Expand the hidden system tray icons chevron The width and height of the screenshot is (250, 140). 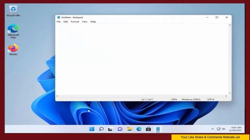click(212, 129)
